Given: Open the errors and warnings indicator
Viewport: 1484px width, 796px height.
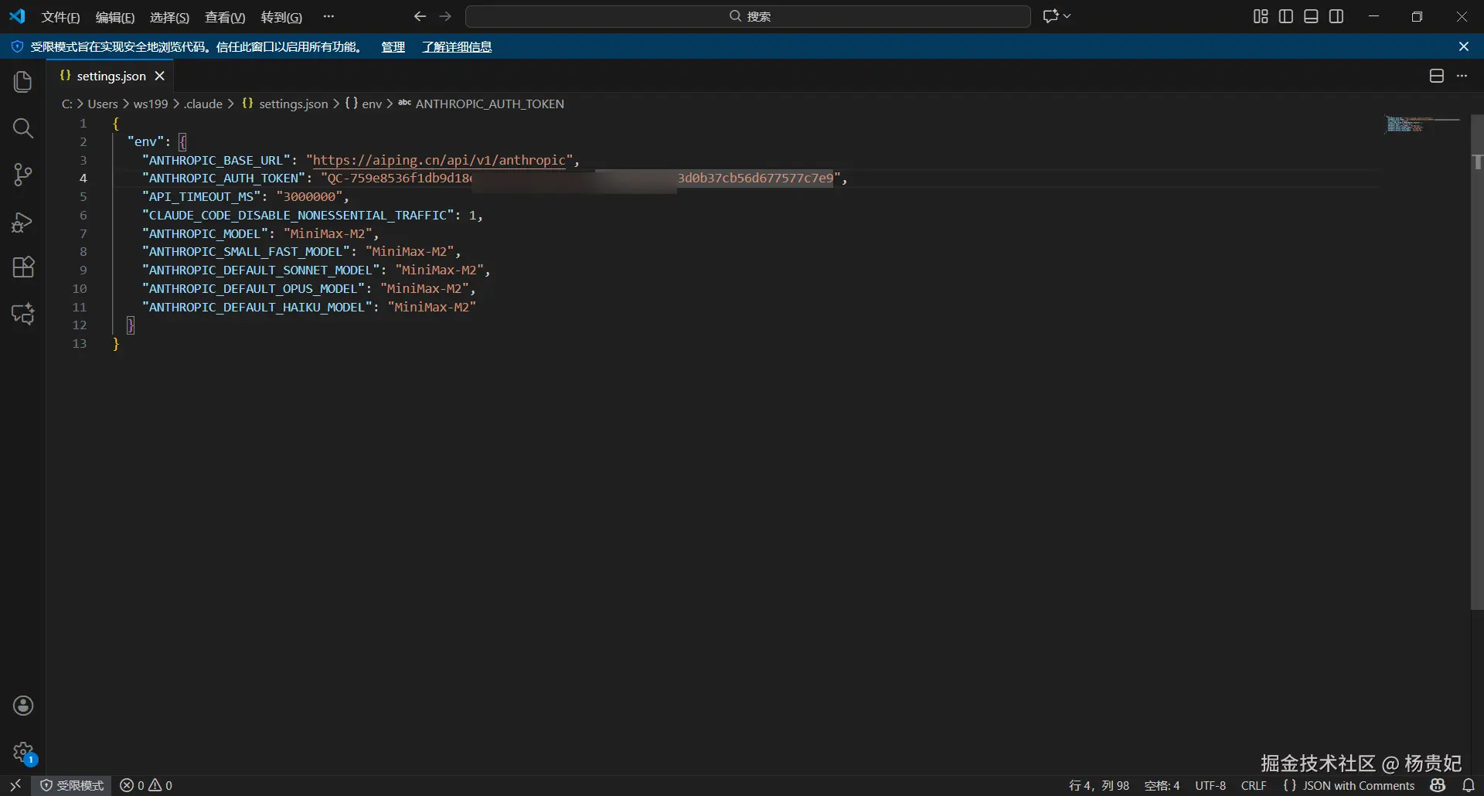Looking at the screenshot, I should click(x=146, y=785).
